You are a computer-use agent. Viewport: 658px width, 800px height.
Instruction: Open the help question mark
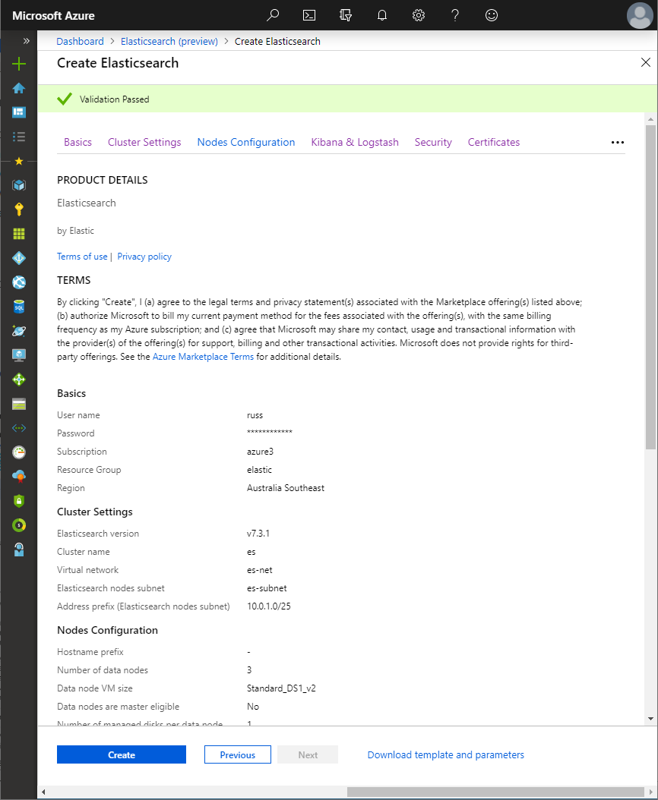coord(454,15)
